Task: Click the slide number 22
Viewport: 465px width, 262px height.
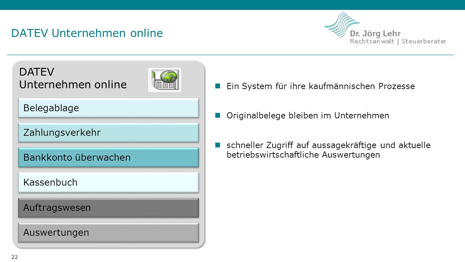Action: click(x=14, y=257)
